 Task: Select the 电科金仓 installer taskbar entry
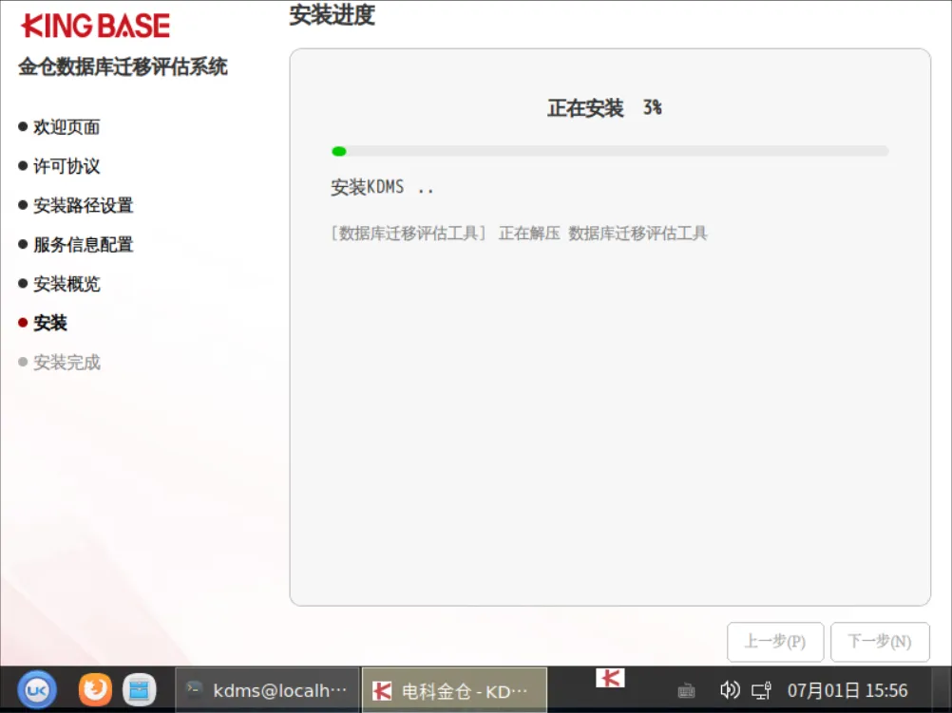click(454, 690)
